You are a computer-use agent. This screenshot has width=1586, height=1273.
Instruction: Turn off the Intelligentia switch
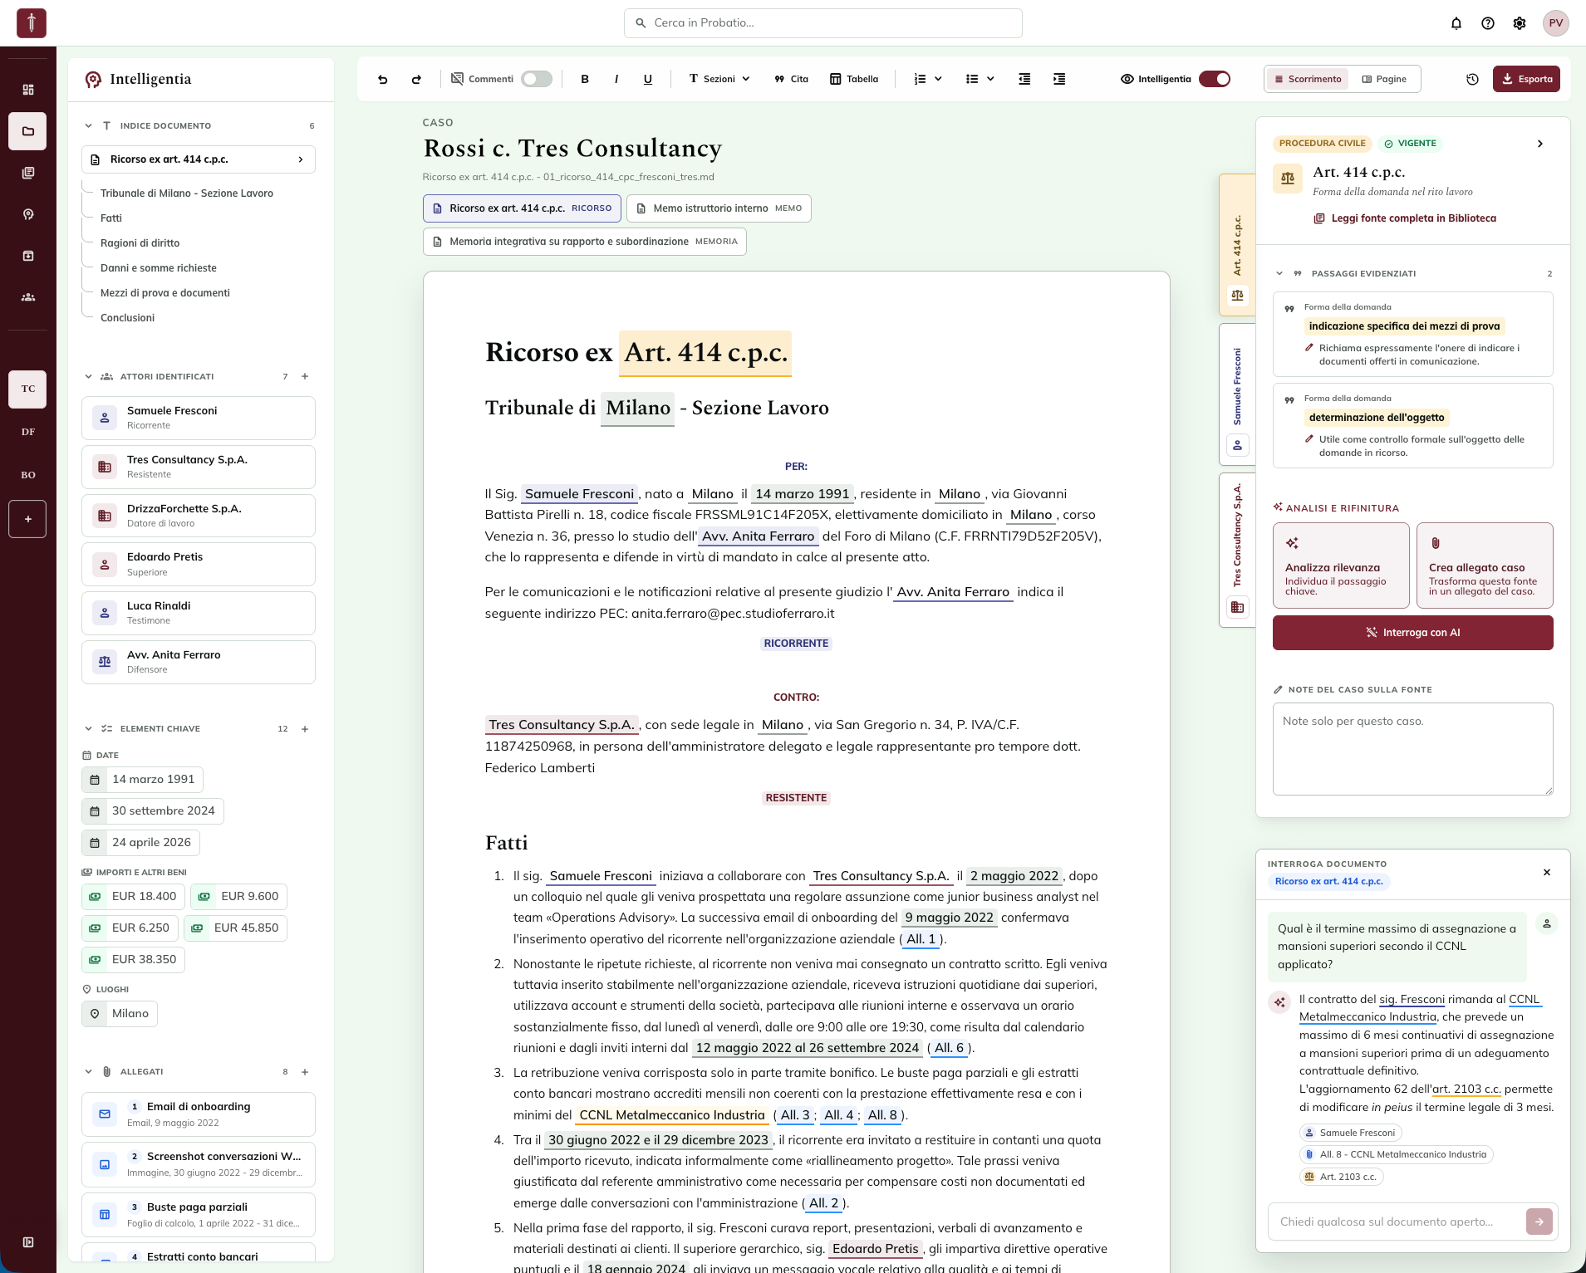click(1215, 79)
